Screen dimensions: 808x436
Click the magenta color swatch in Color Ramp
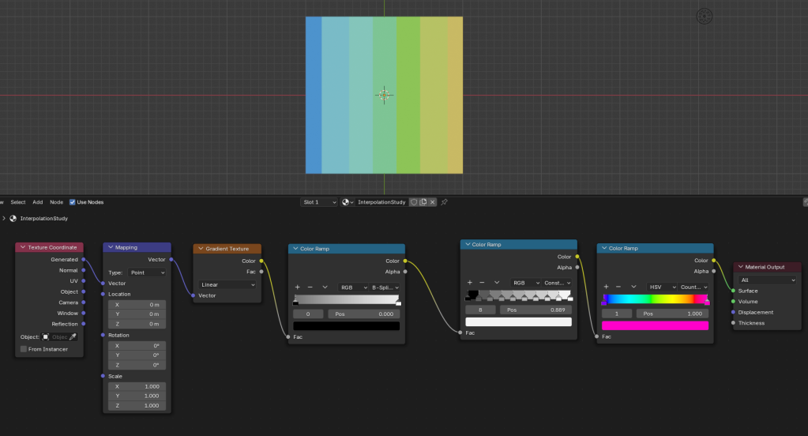pyautogui.click(x=655, y=325)
